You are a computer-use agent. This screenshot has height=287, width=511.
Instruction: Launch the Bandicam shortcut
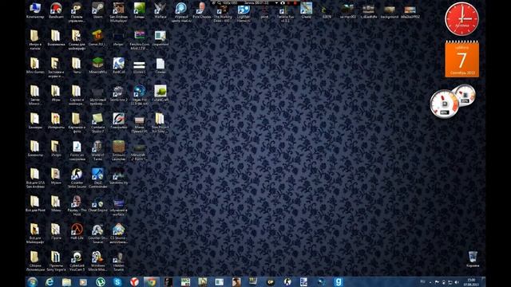click(x=56, y=10)
